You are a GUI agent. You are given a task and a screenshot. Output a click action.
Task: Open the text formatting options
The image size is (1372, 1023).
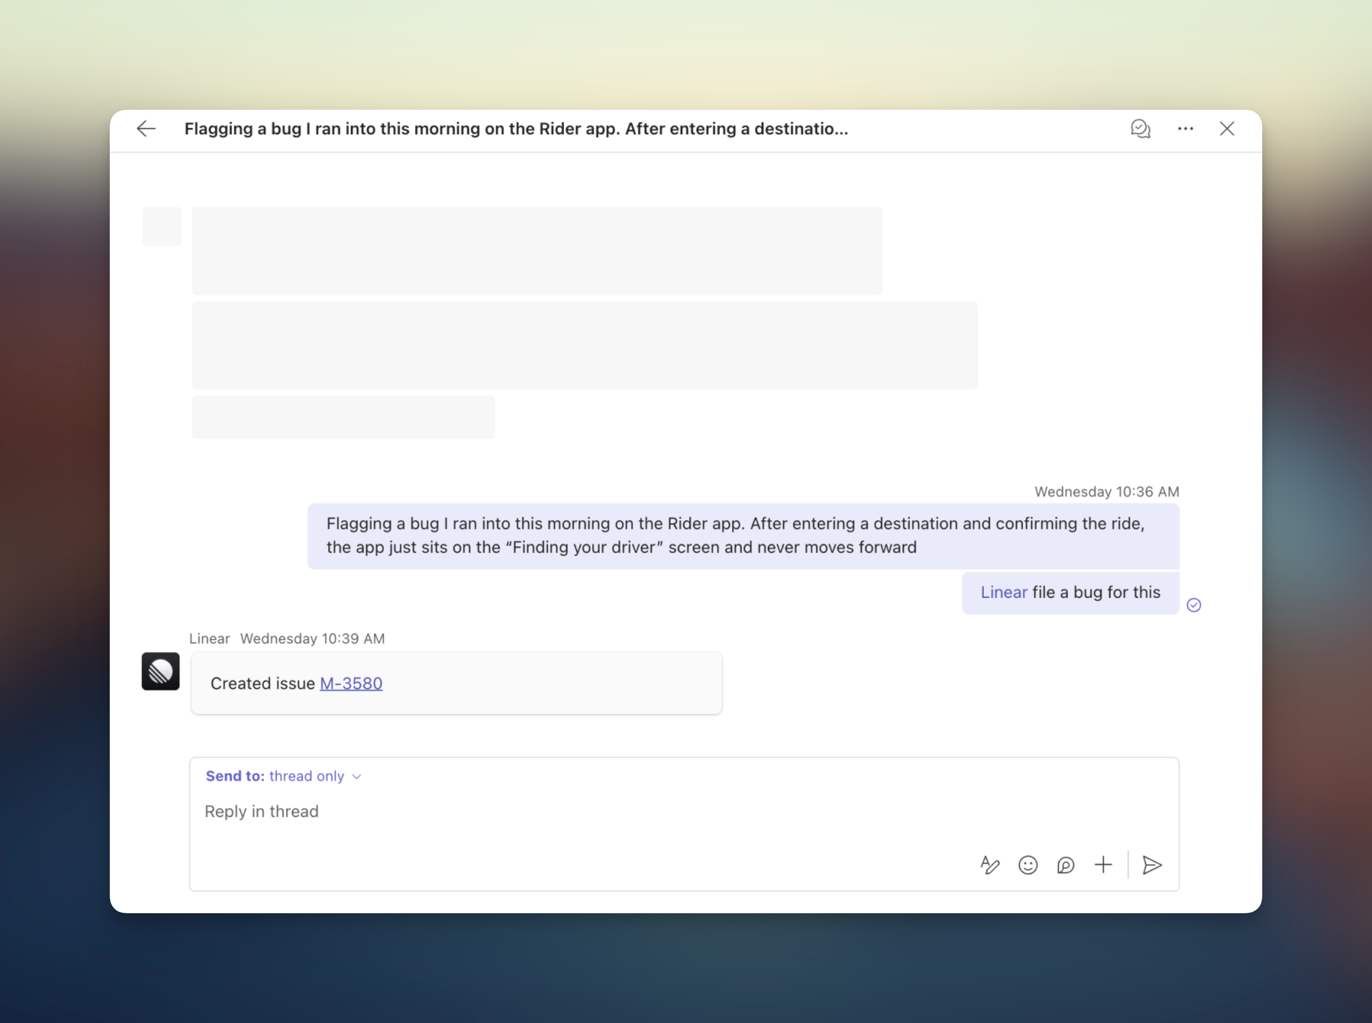pos(990,865)
